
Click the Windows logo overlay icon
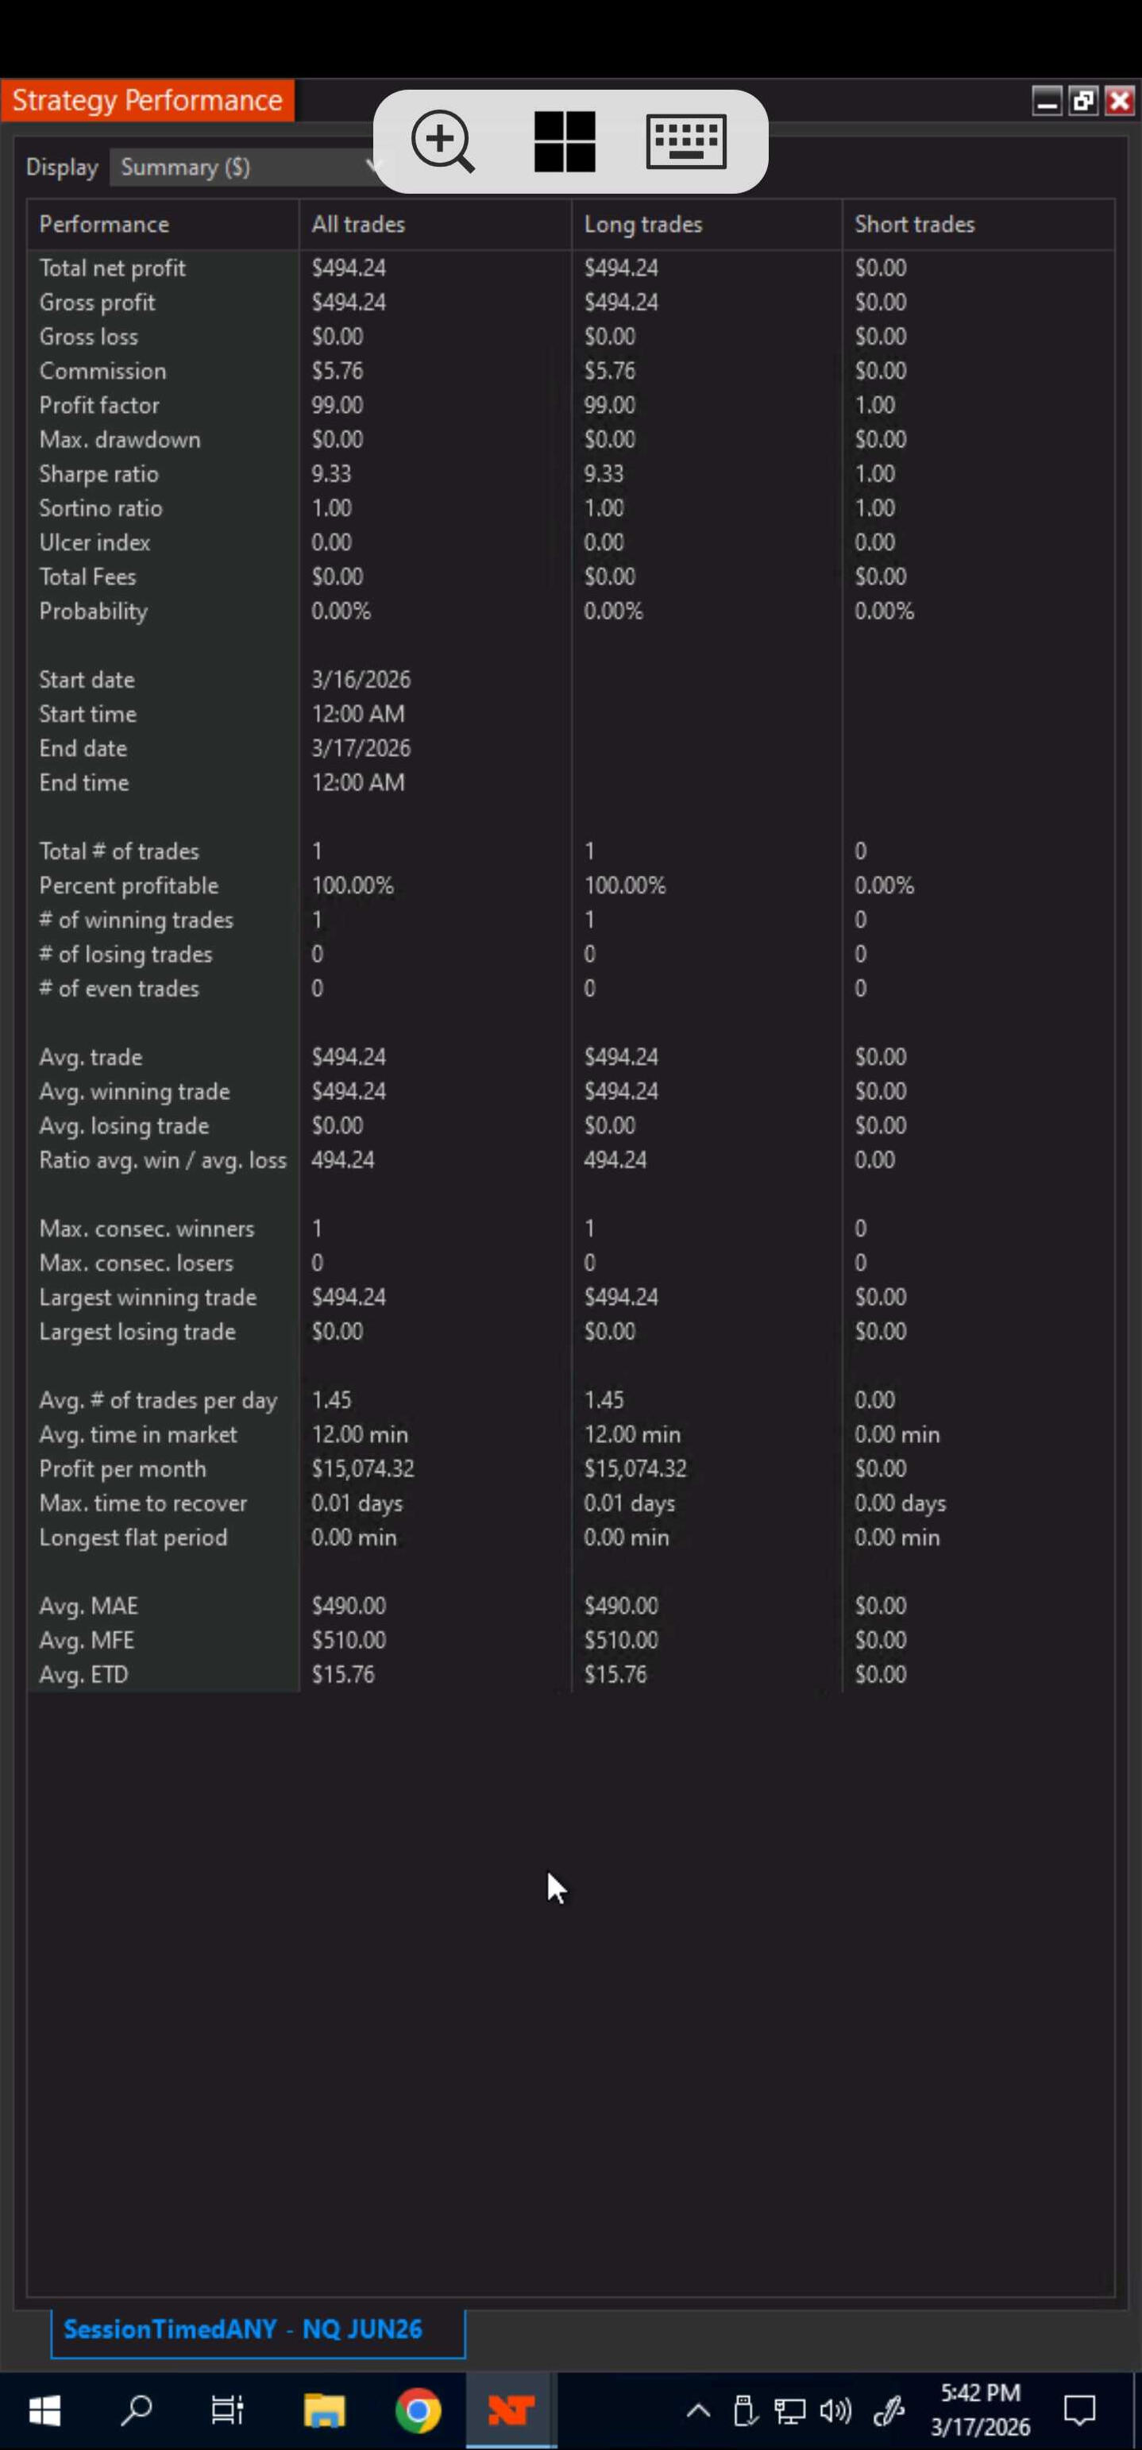click(x=565, y=141)
